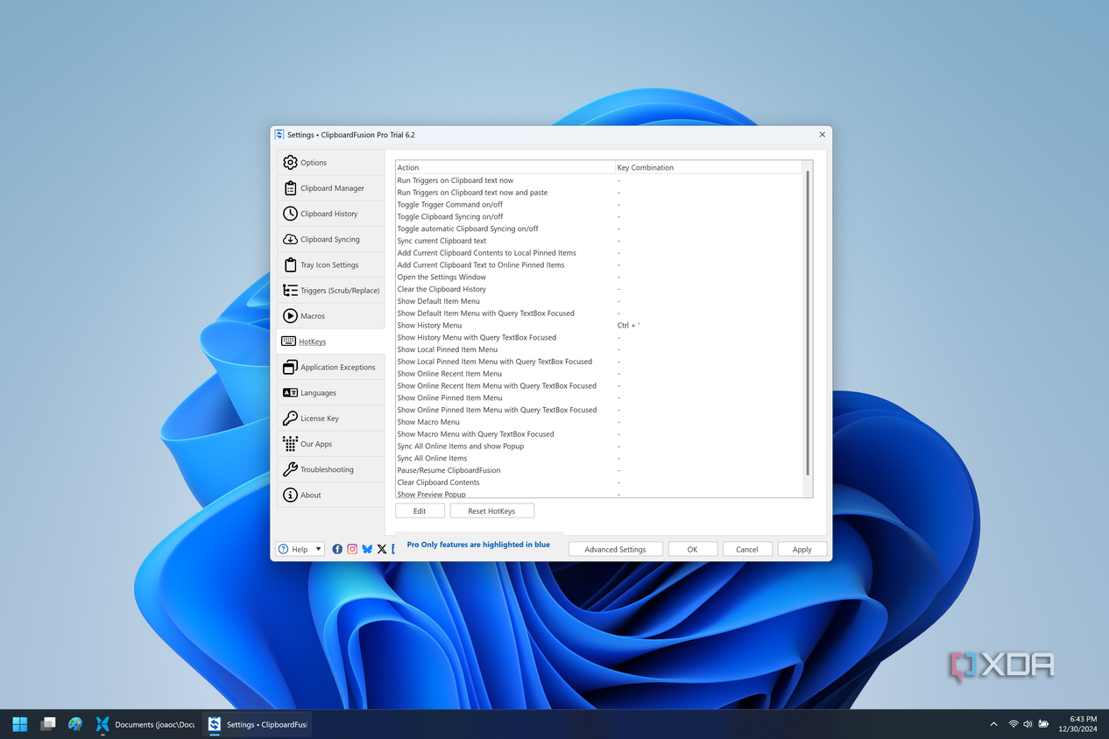
Task: Open the Windows Start menu
Action: [19, 724]
